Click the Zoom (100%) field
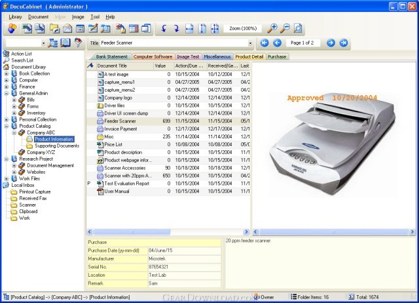The image size is (419, 303). [x=243, y=28]
